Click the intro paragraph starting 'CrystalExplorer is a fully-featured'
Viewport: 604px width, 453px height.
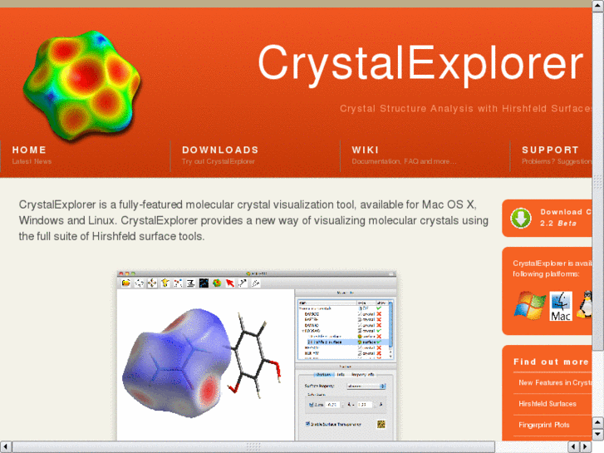point(253,220)
